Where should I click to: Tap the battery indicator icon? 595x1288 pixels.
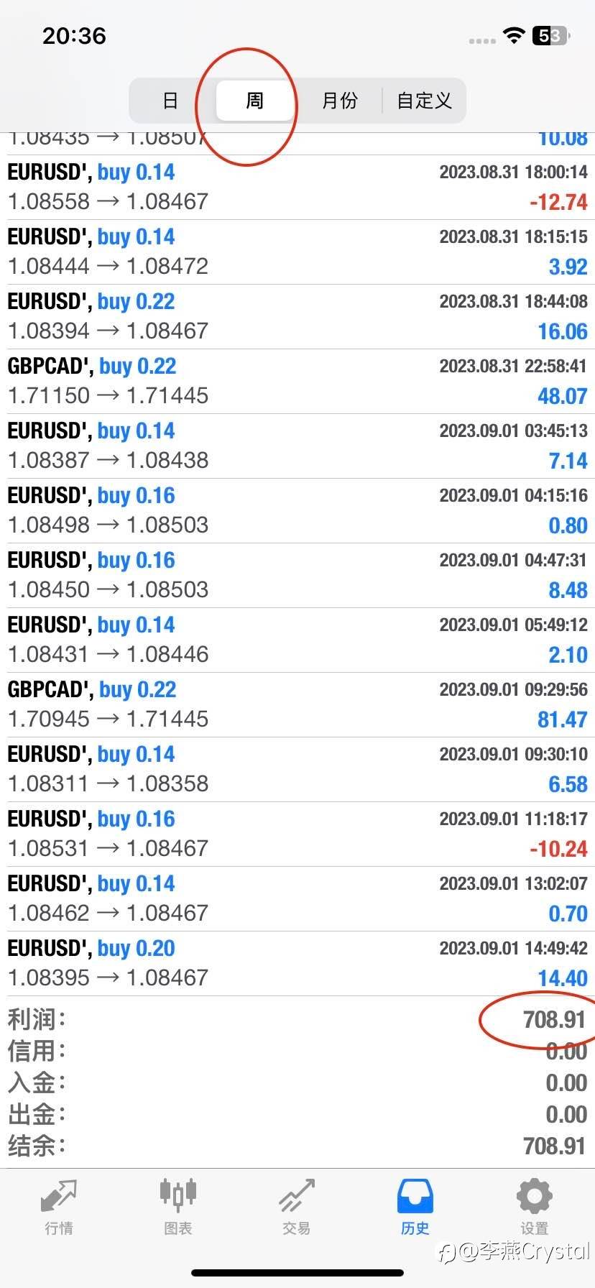click(x=550, y=35)
